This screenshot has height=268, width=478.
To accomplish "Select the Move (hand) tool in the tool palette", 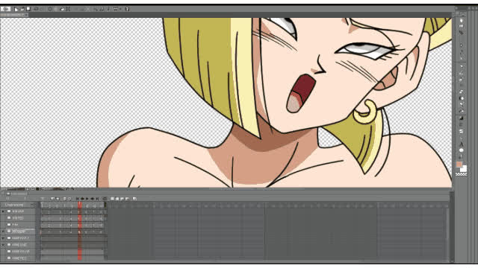I will 462,27.
